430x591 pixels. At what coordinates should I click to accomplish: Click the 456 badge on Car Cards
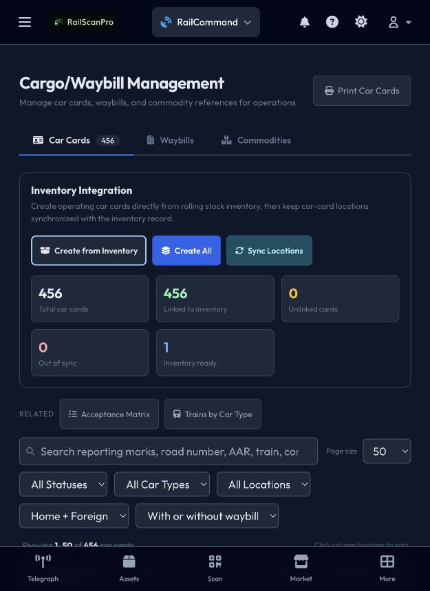coord(108,141)
